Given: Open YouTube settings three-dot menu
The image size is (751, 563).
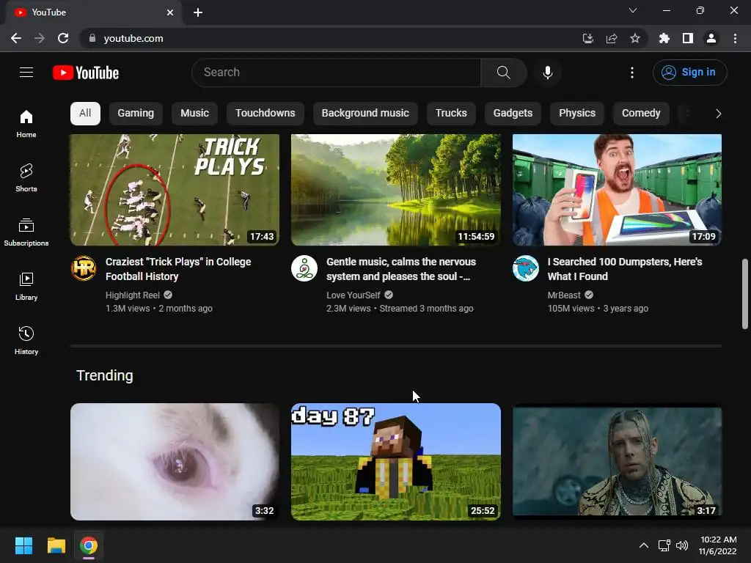Looking at the screenshot, I should point(632,73).
